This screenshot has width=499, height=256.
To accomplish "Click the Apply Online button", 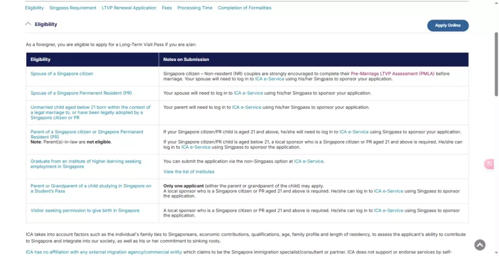I will point(448,25).
